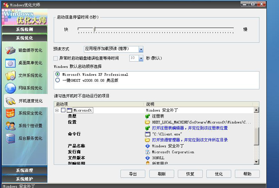Open 系统个性设置 users icon
Screen dimensions: 279x188
[x=10, y=126]
